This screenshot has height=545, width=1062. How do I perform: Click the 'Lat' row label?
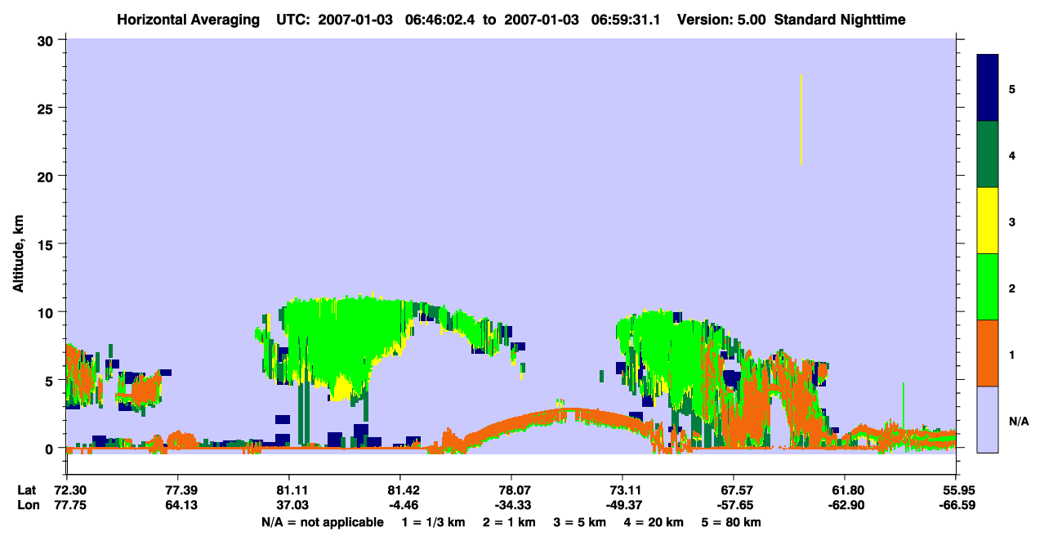pyautogui.click(x=26, y=490)
